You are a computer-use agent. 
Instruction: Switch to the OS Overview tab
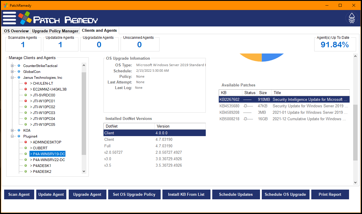16,31
